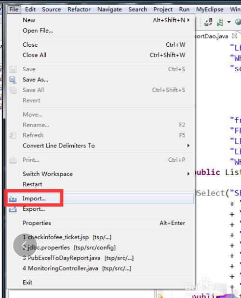Open the File menu

coord(14,9)
